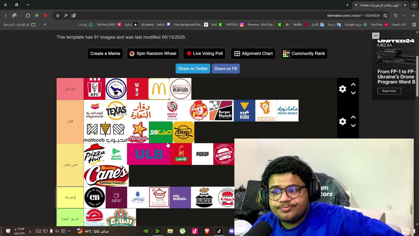Screen dimensions: 419x236
Task: Select the Kudu logo tile
Action: [x=244, y=110]
